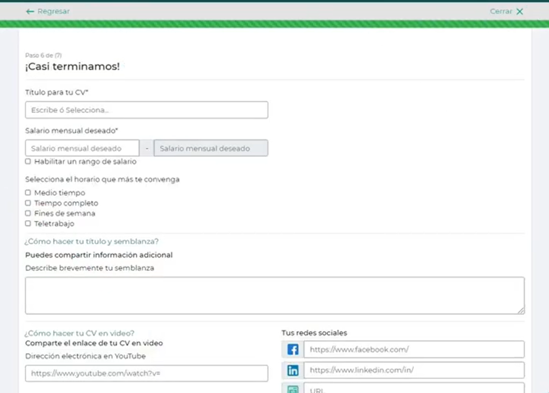
Task: Click the Regresar link text
Action: 54,11
